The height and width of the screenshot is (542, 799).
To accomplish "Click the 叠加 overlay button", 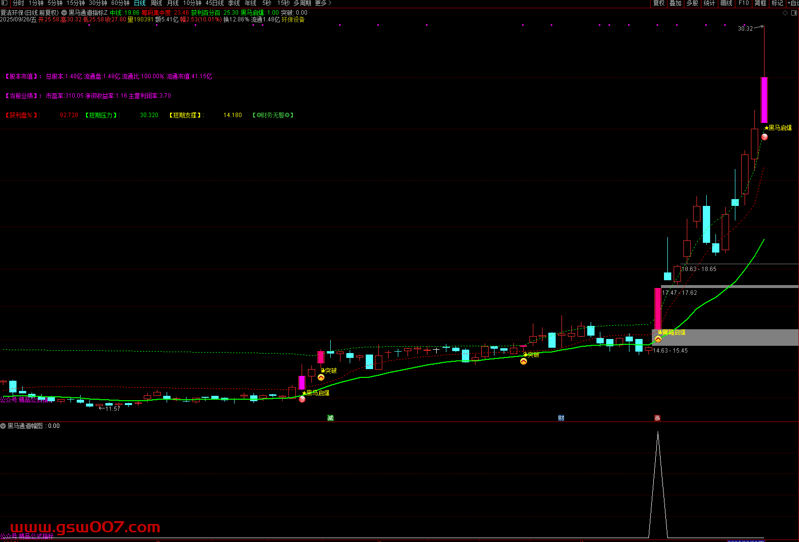I will point(675,3).
